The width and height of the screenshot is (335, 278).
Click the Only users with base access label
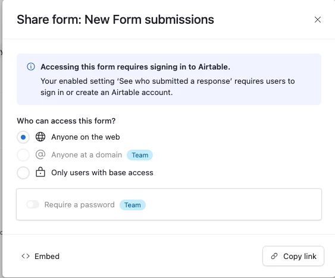coord(102,172)
